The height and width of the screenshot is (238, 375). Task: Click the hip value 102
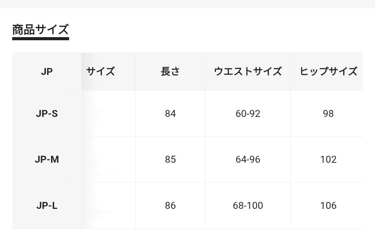[328, 159]
